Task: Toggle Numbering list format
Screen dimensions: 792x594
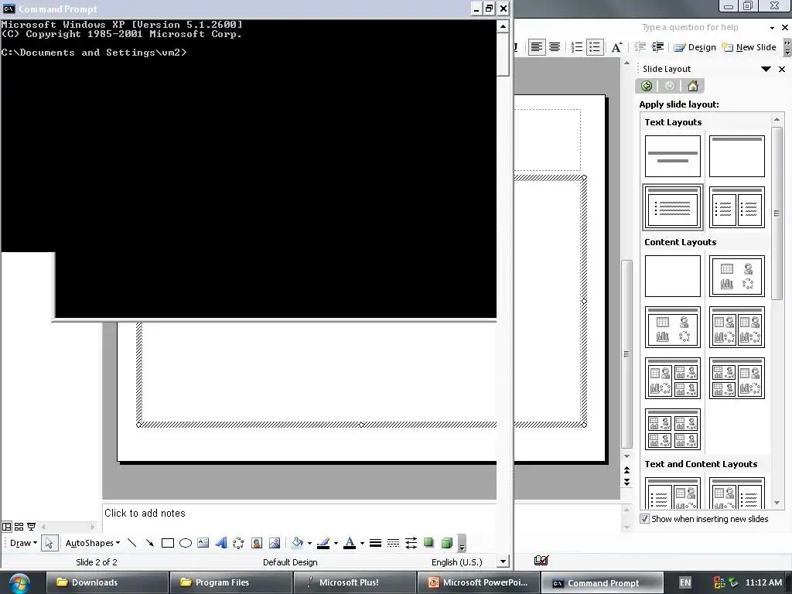Action: tap(576, 47)
